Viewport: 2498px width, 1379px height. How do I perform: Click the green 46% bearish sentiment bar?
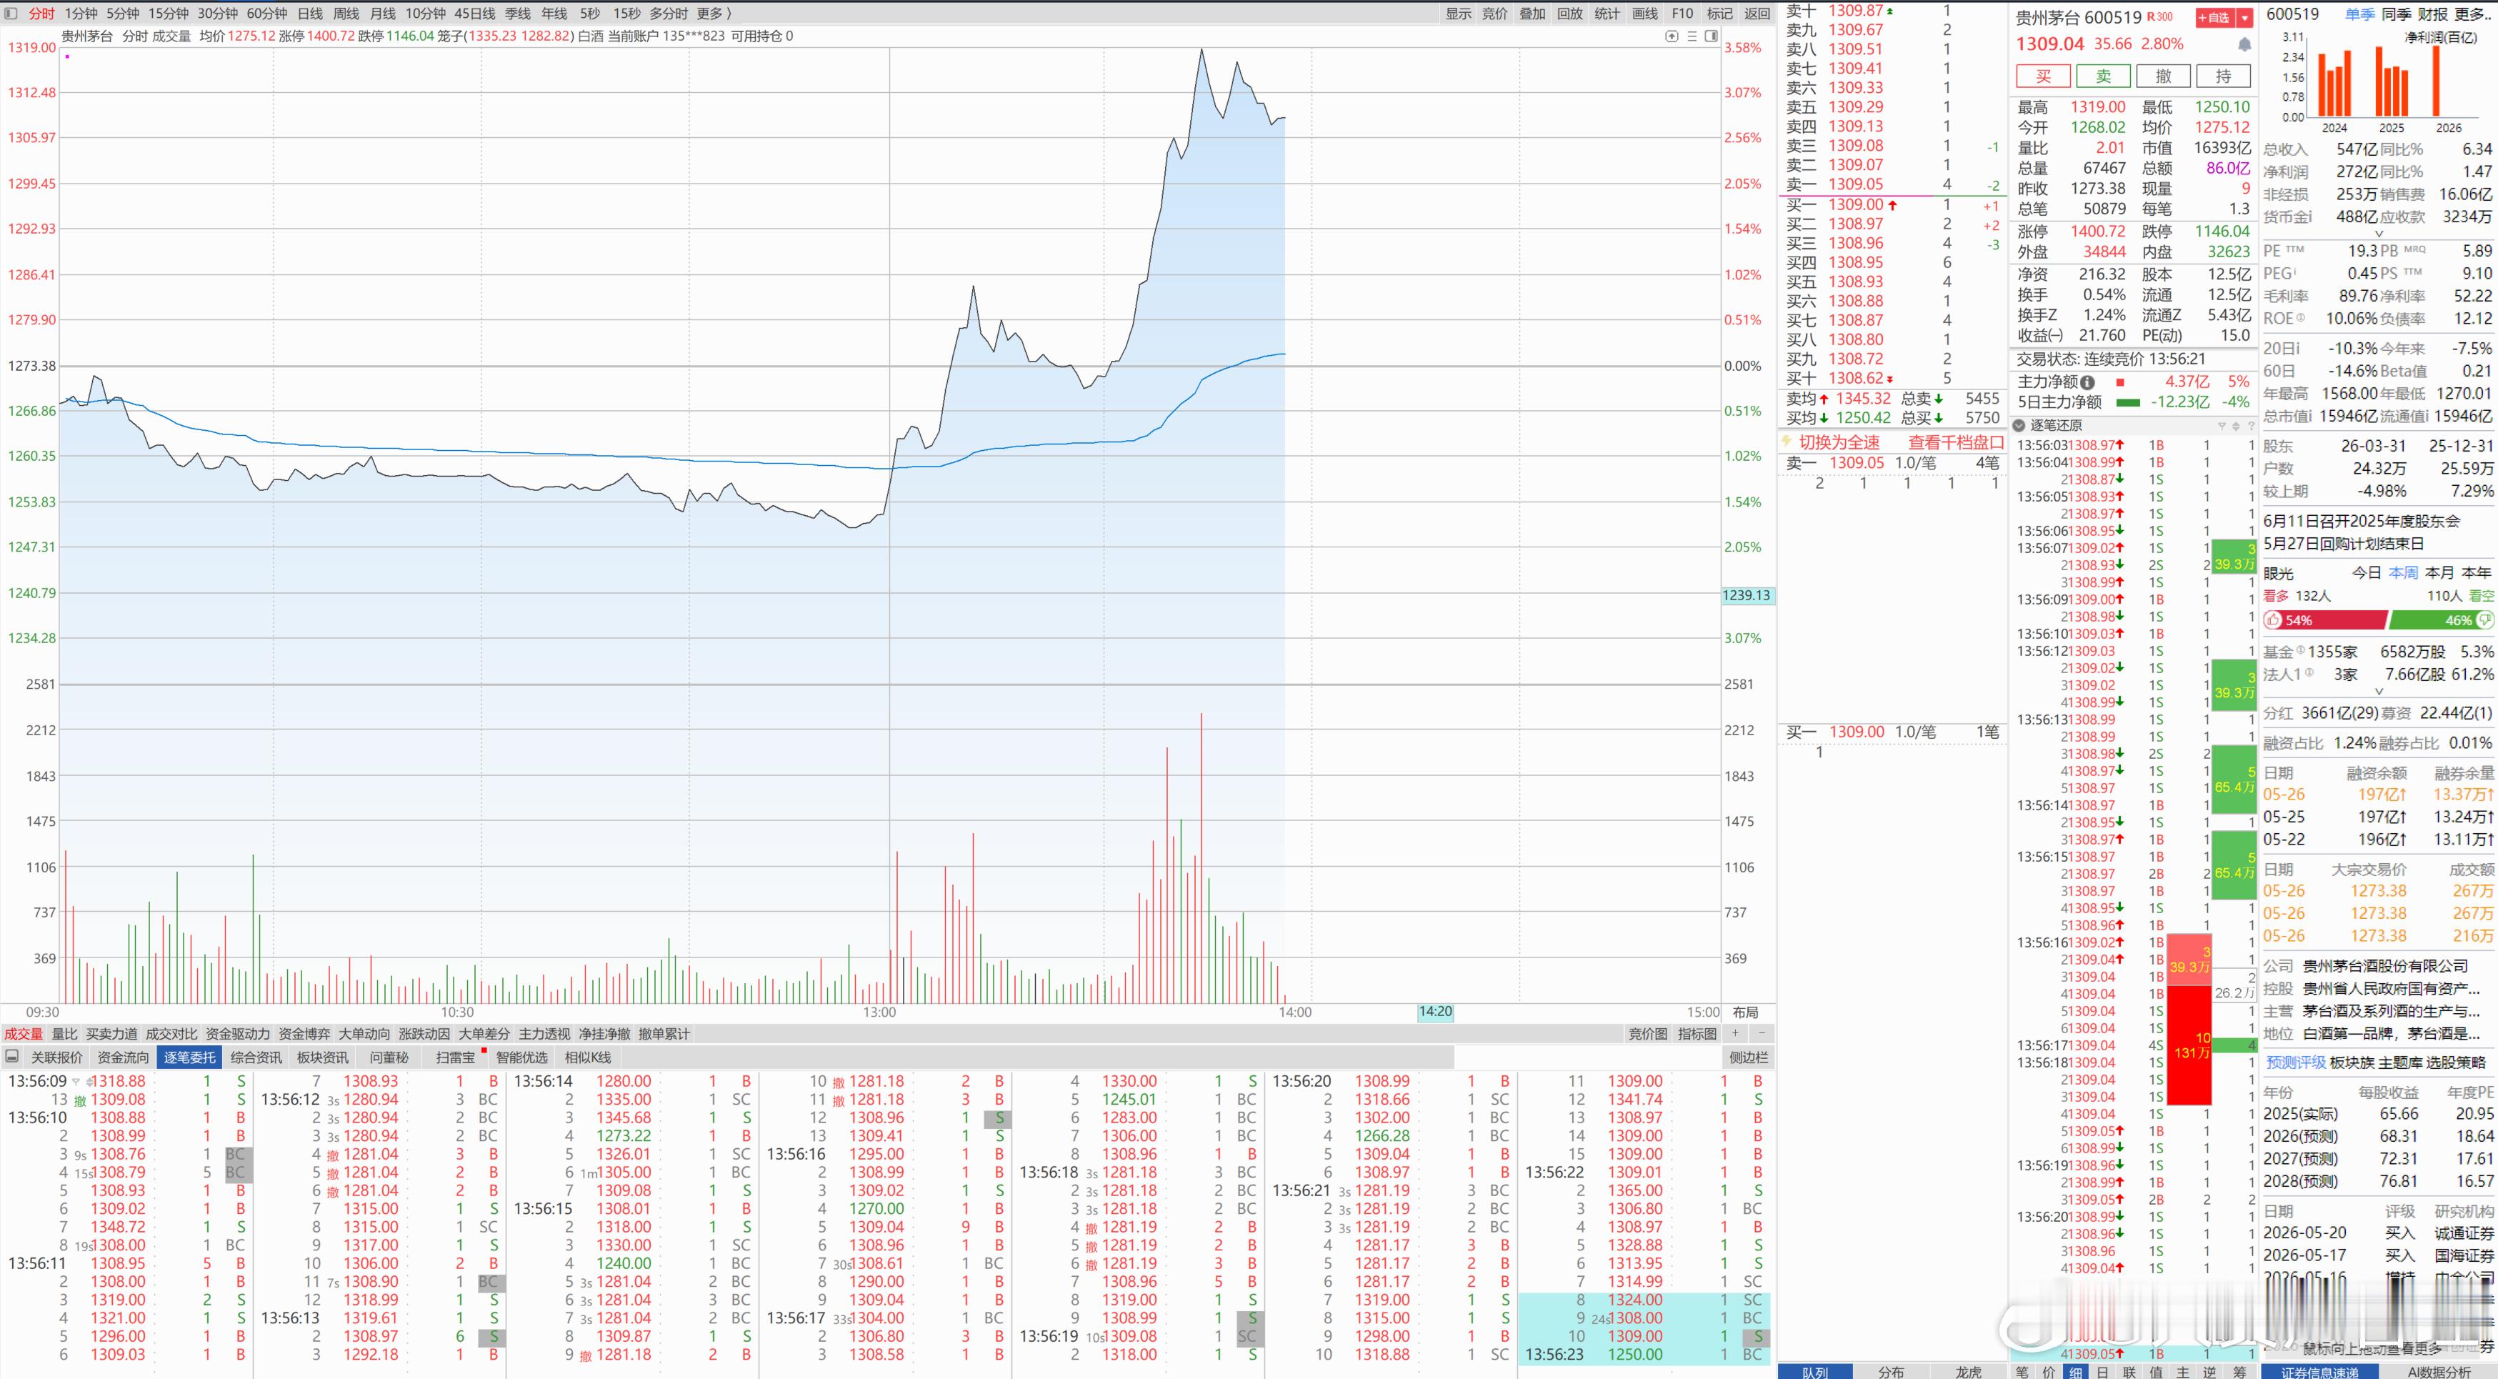point(2441,621)
